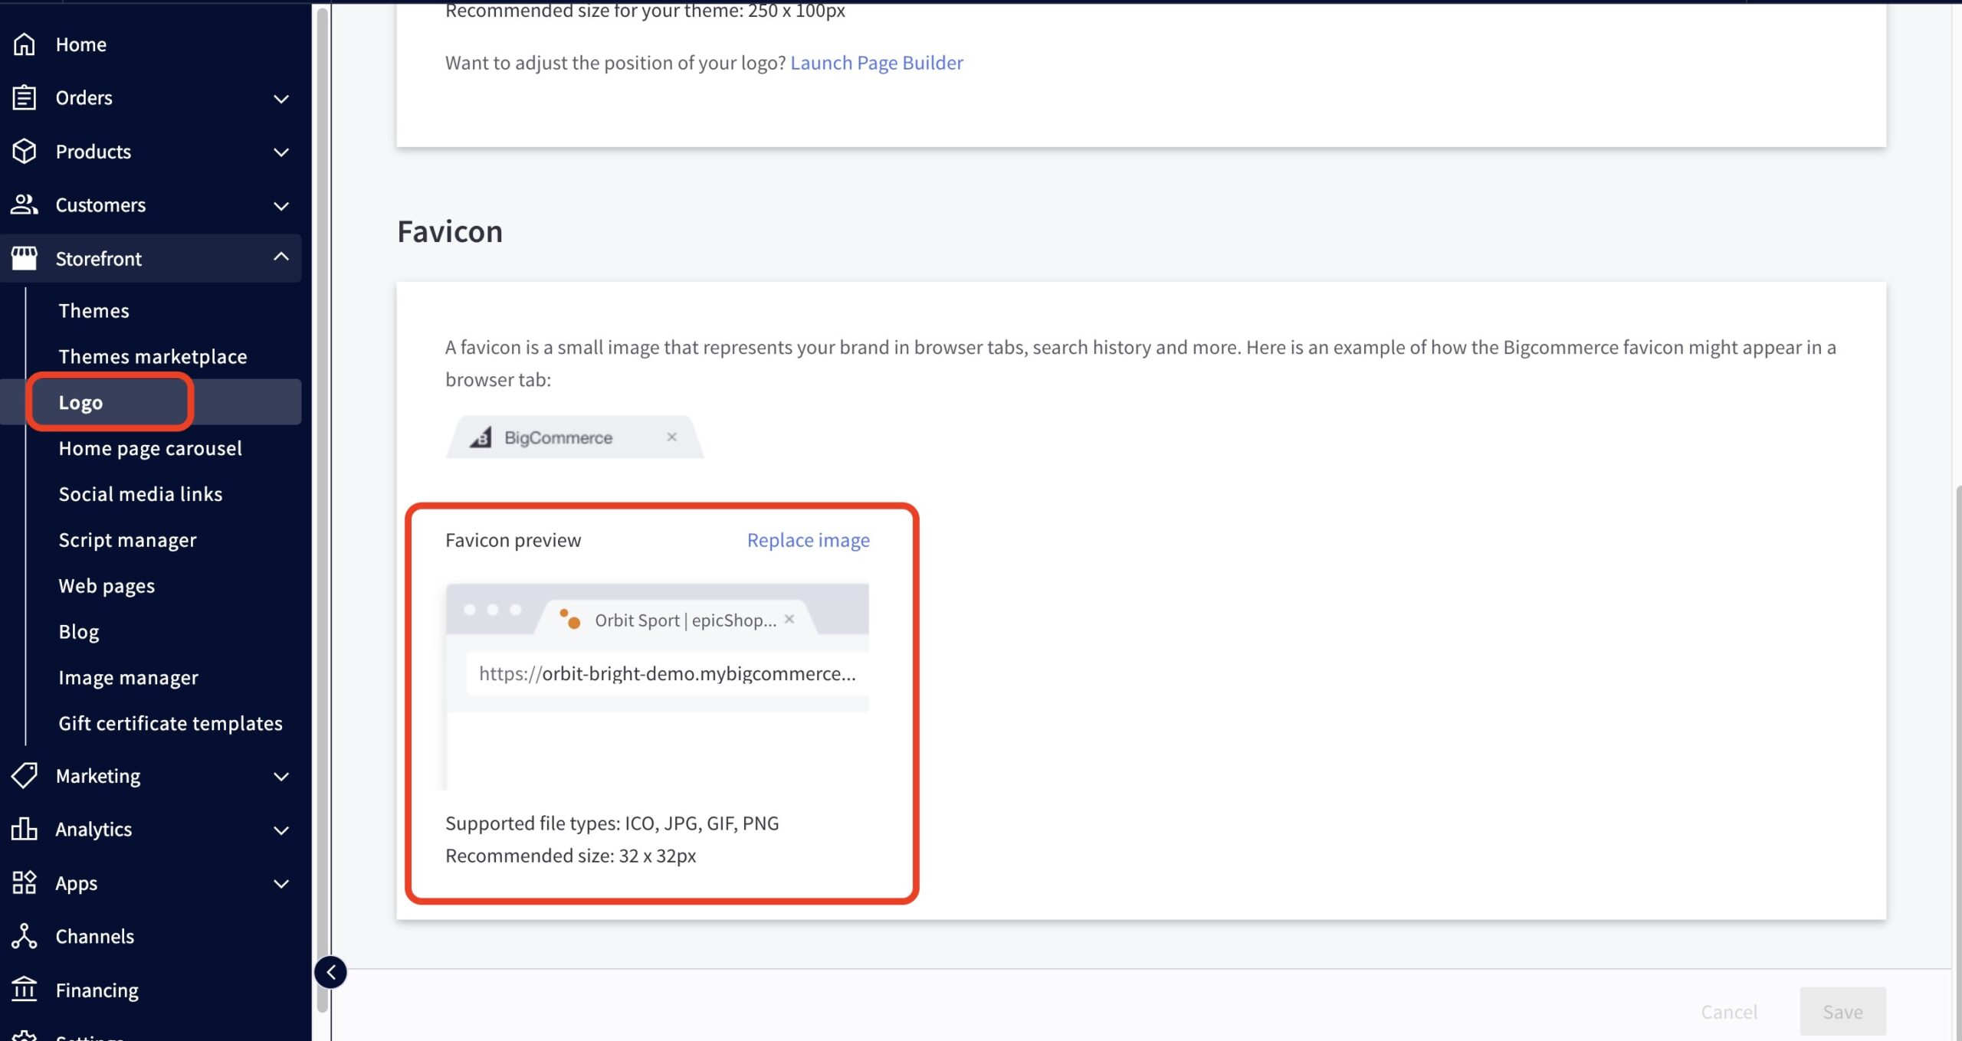The width and height of the screenshot is (1962, 1041).
Task: Click the Analytics bar chart icon
Action: point(25,829)
